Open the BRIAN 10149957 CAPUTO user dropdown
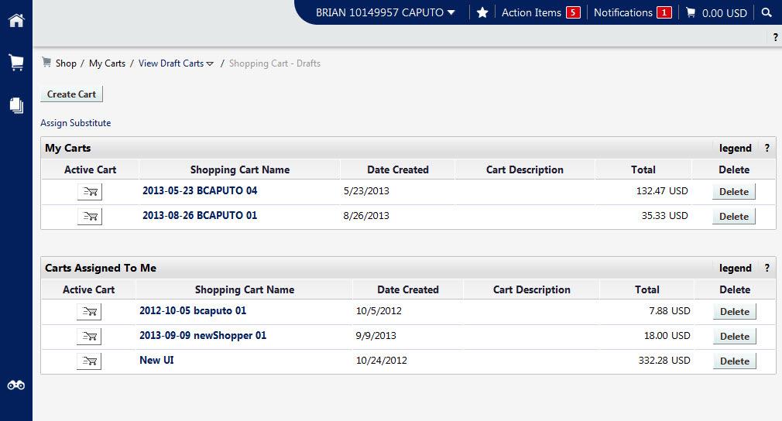This screenshot has width=782, height=421. click(x=385, y=12)
